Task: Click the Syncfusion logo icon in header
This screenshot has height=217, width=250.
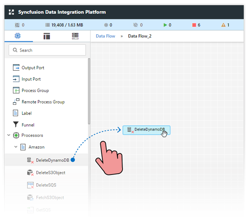Action: (11, 12)
